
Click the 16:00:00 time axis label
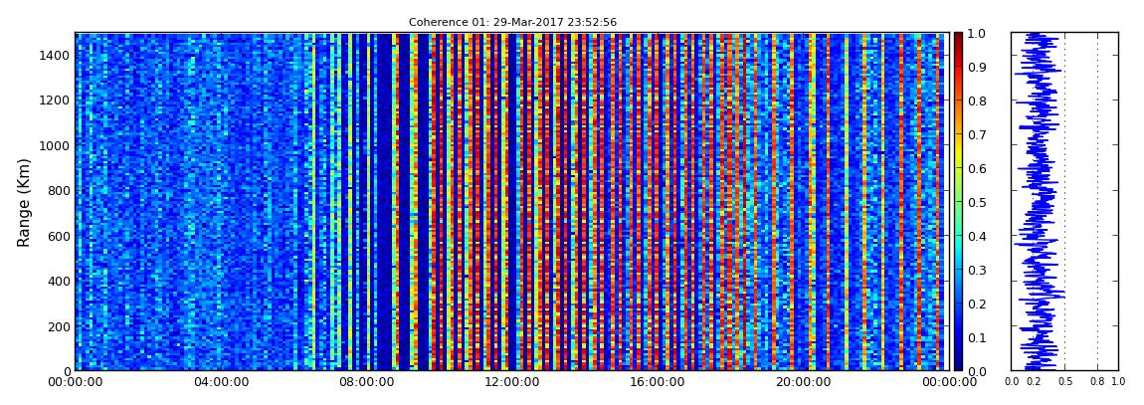click(x=656, y=382)
